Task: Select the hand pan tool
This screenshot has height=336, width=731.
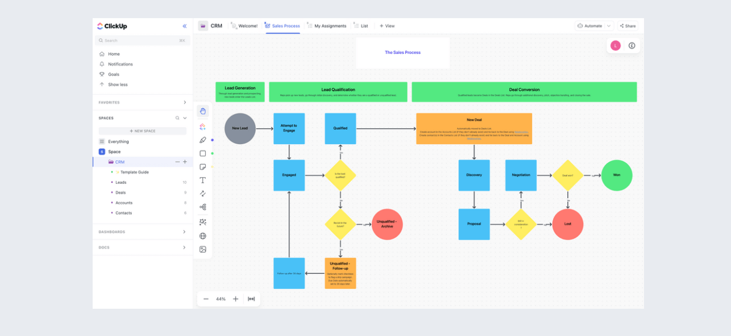Action: pos(203,111)
